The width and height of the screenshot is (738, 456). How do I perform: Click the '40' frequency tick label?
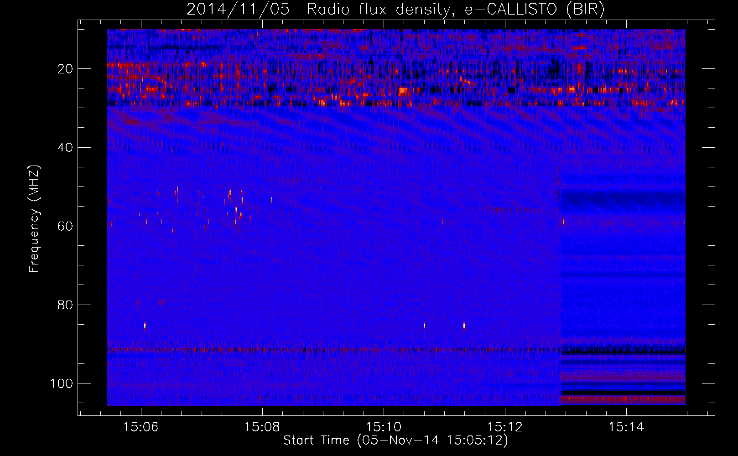click(x=65, y=148)
